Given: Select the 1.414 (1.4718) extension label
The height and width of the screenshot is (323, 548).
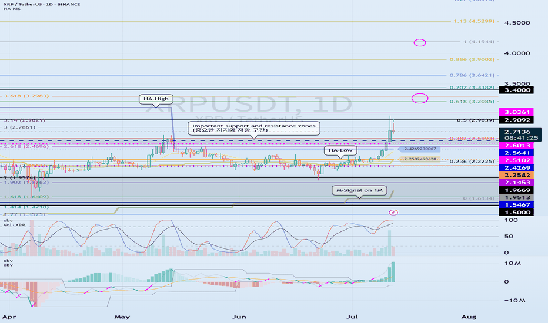Looking at the screenshot, I should 26,207.
